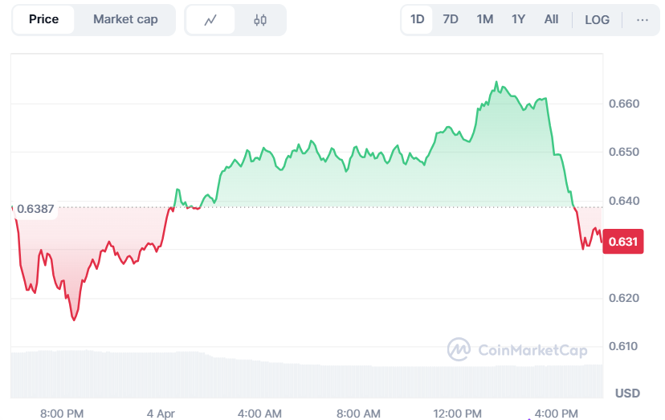Click the 4 Apr date axis label
Image resolution: width=665 pixels, height=420 pixels.
point(161,414)
